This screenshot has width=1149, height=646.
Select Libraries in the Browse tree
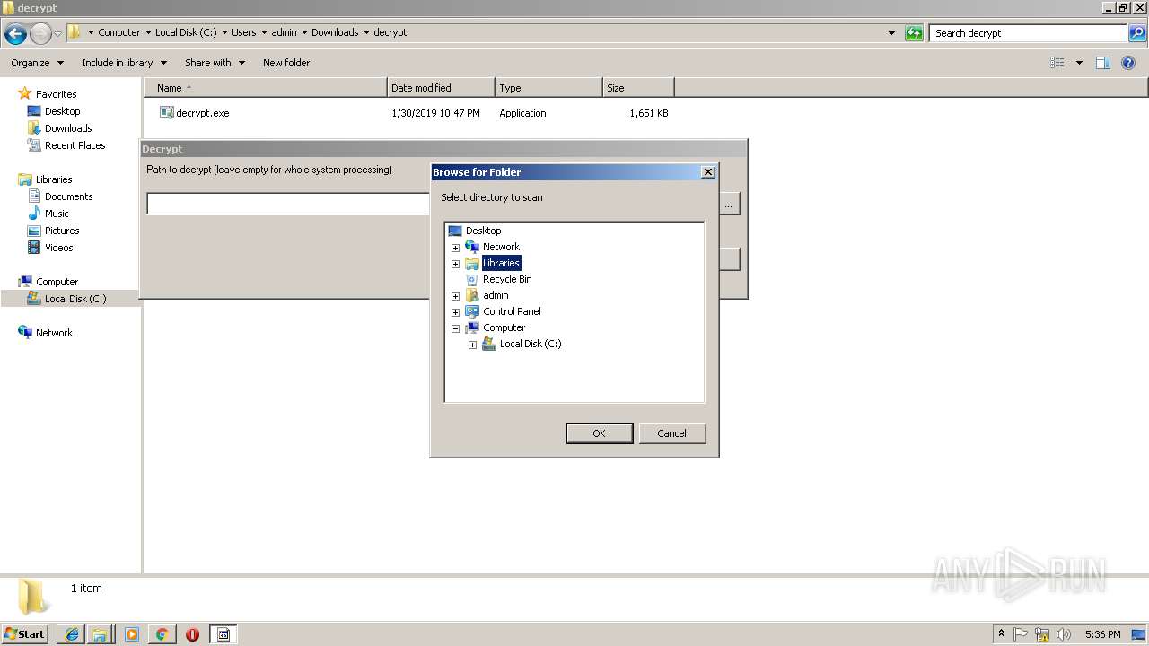click(501, 263)
